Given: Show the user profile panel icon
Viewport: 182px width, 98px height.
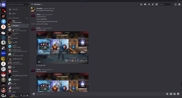Looking at the screenshot, I should tap(157, 4).
